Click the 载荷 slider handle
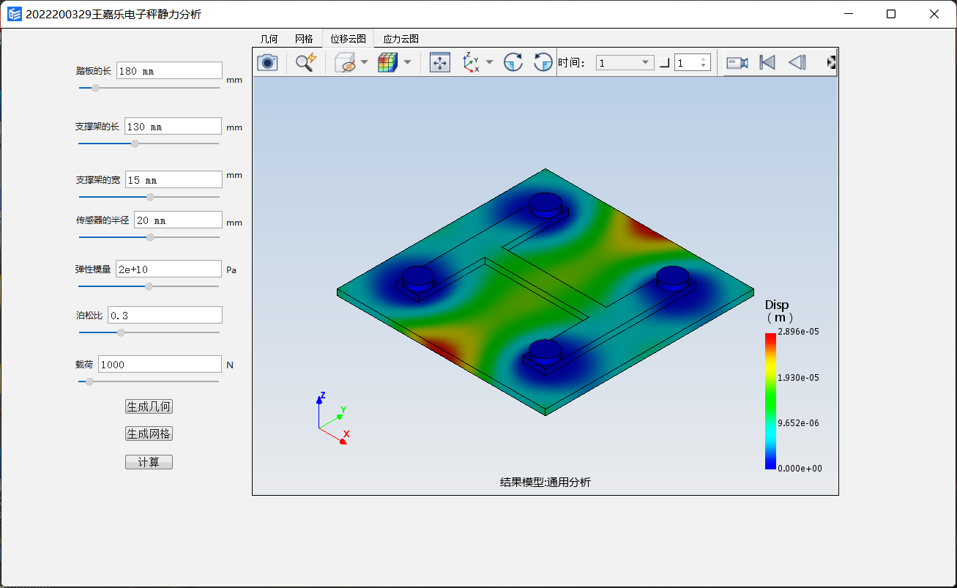The height and width of the screenshot is (588, 957). (89, 382)
